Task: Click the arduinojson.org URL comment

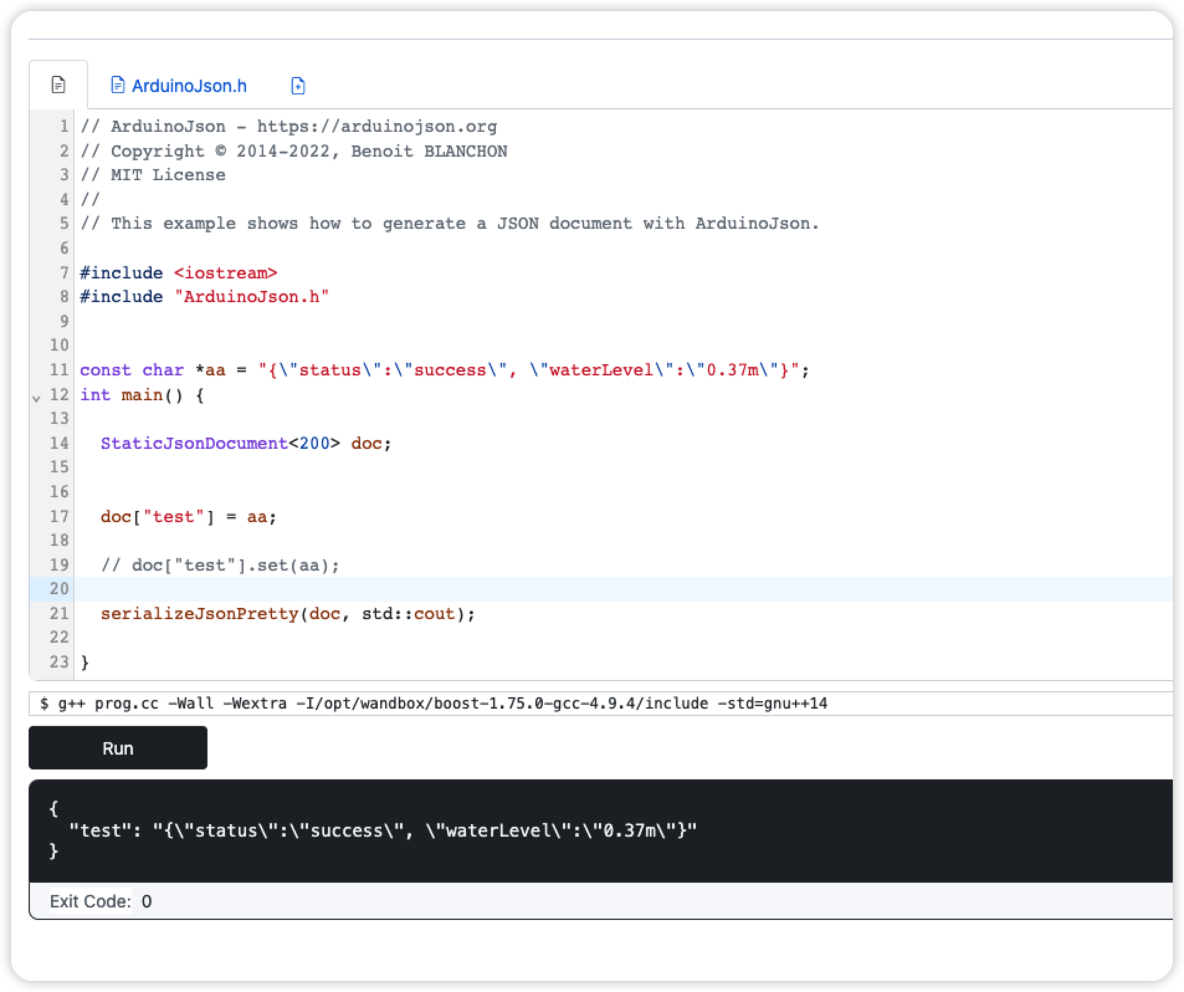Action: (377, 127)
